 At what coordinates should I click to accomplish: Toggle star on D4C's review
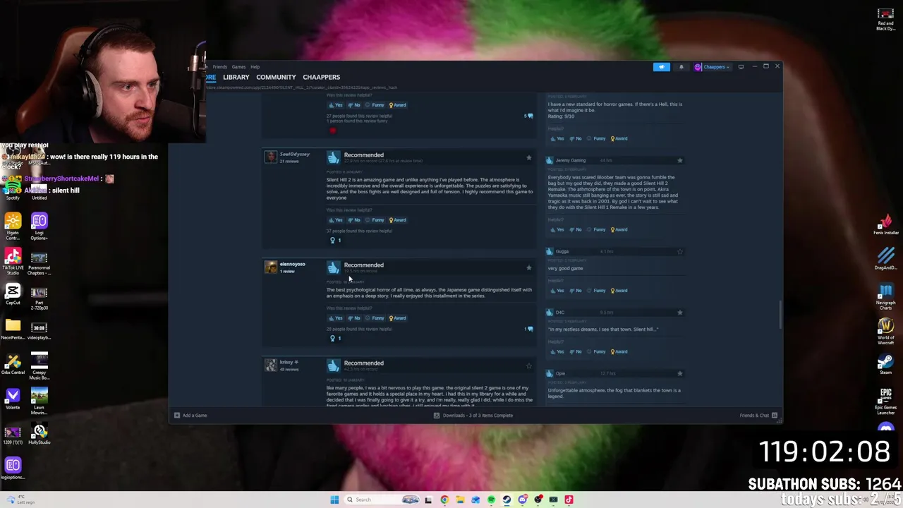(680, 313)
